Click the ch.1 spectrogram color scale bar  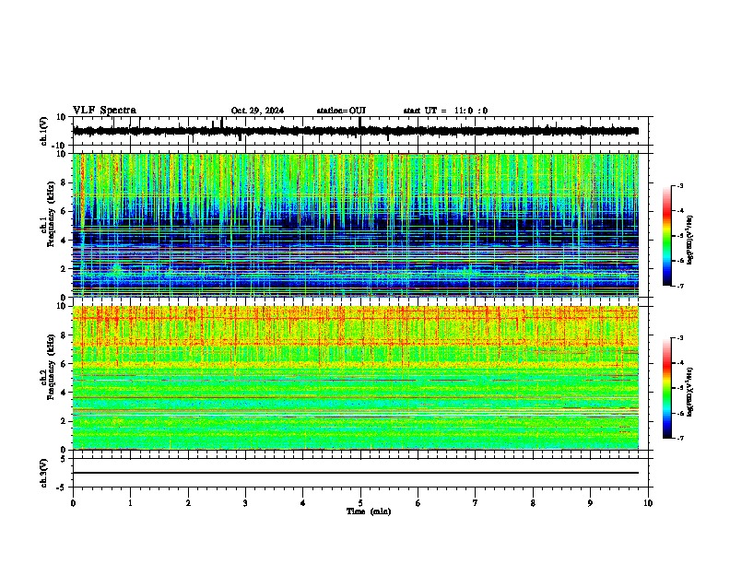tap(667, 236)
